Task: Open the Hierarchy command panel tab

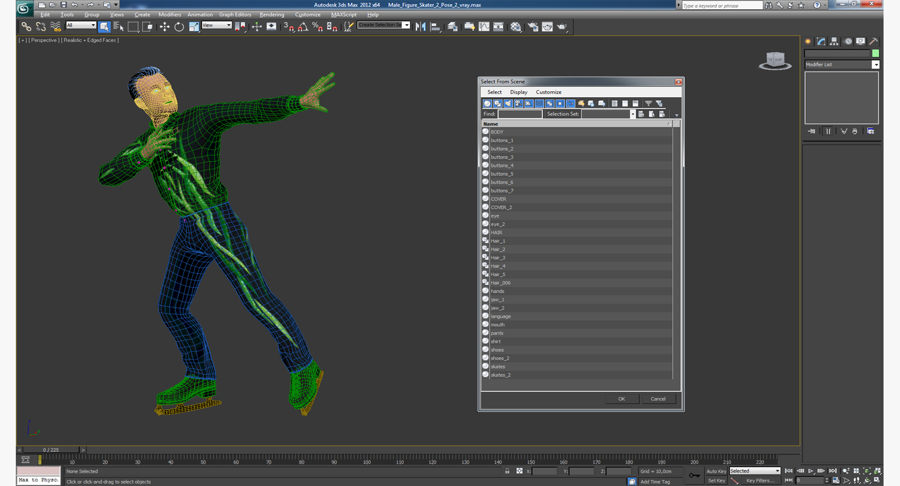Action: click(x=834, y=41)
